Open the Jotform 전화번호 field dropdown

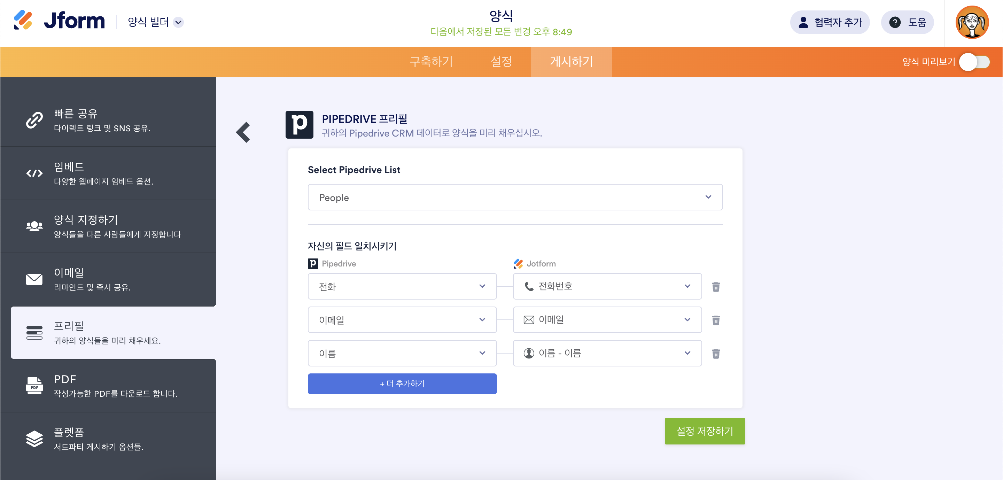(x=607, y=287)
